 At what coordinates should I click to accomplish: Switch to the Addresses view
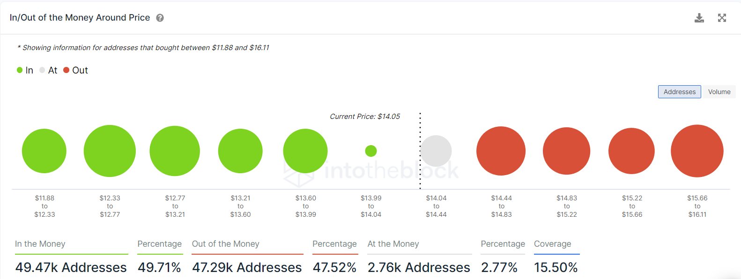click(x=679, y=92)
